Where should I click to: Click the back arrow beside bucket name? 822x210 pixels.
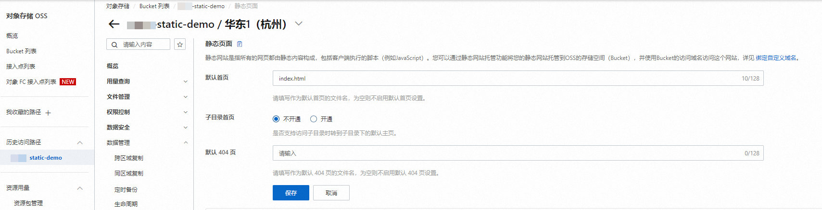tap(114, 24)
